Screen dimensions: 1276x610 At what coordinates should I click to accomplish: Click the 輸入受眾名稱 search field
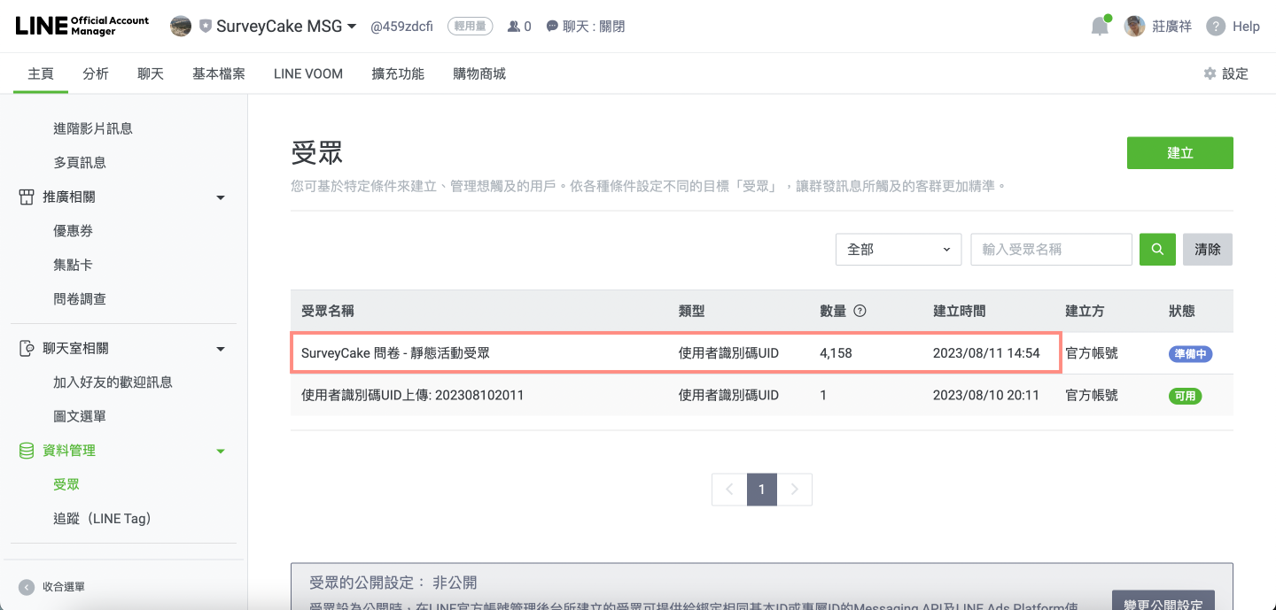pyautogui.click(x=1051, y=249)
